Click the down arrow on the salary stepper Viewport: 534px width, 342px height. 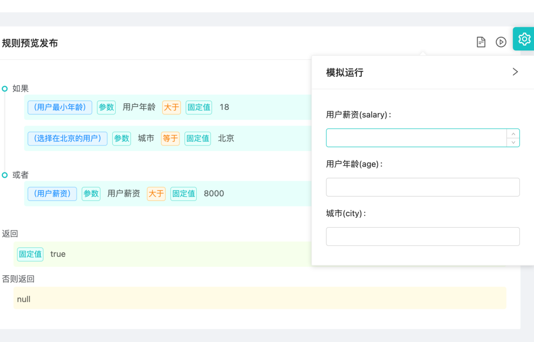(514, 143)
